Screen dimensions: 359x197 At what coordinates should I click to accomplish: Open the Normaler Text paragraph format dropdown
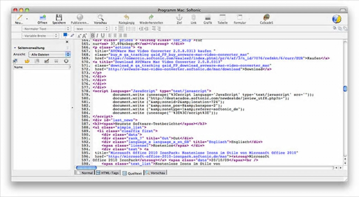pos(46,28)
